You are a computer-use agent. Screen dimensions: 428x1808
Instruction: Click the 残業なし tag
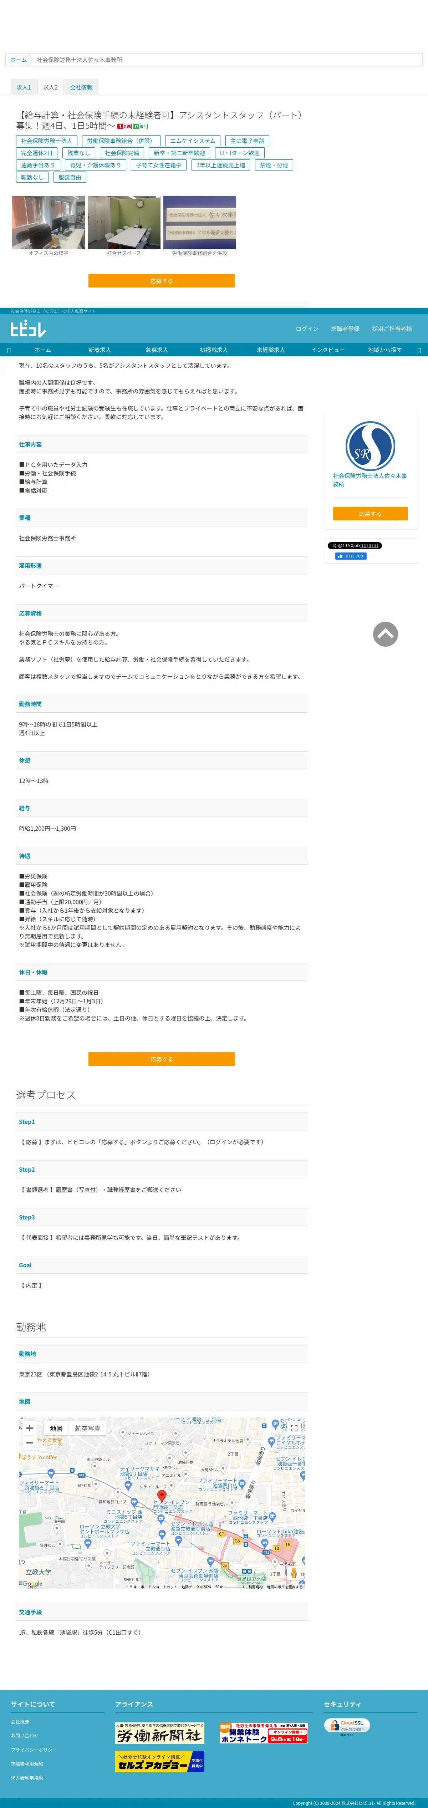tap(78, 153)
